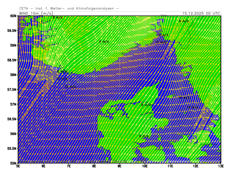Click the 15.12.2025 00 UTC timestamp
The image size is (239, 179).
(x=201, y=13)
